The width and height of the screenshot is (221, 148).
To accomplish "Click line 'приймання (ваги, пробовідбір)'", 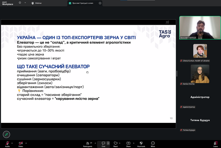I will (x=44, y=71).
